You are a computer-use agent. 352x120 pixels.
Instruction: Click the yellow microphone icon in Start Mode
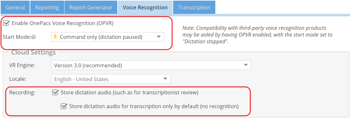click(x=55, y=37)
